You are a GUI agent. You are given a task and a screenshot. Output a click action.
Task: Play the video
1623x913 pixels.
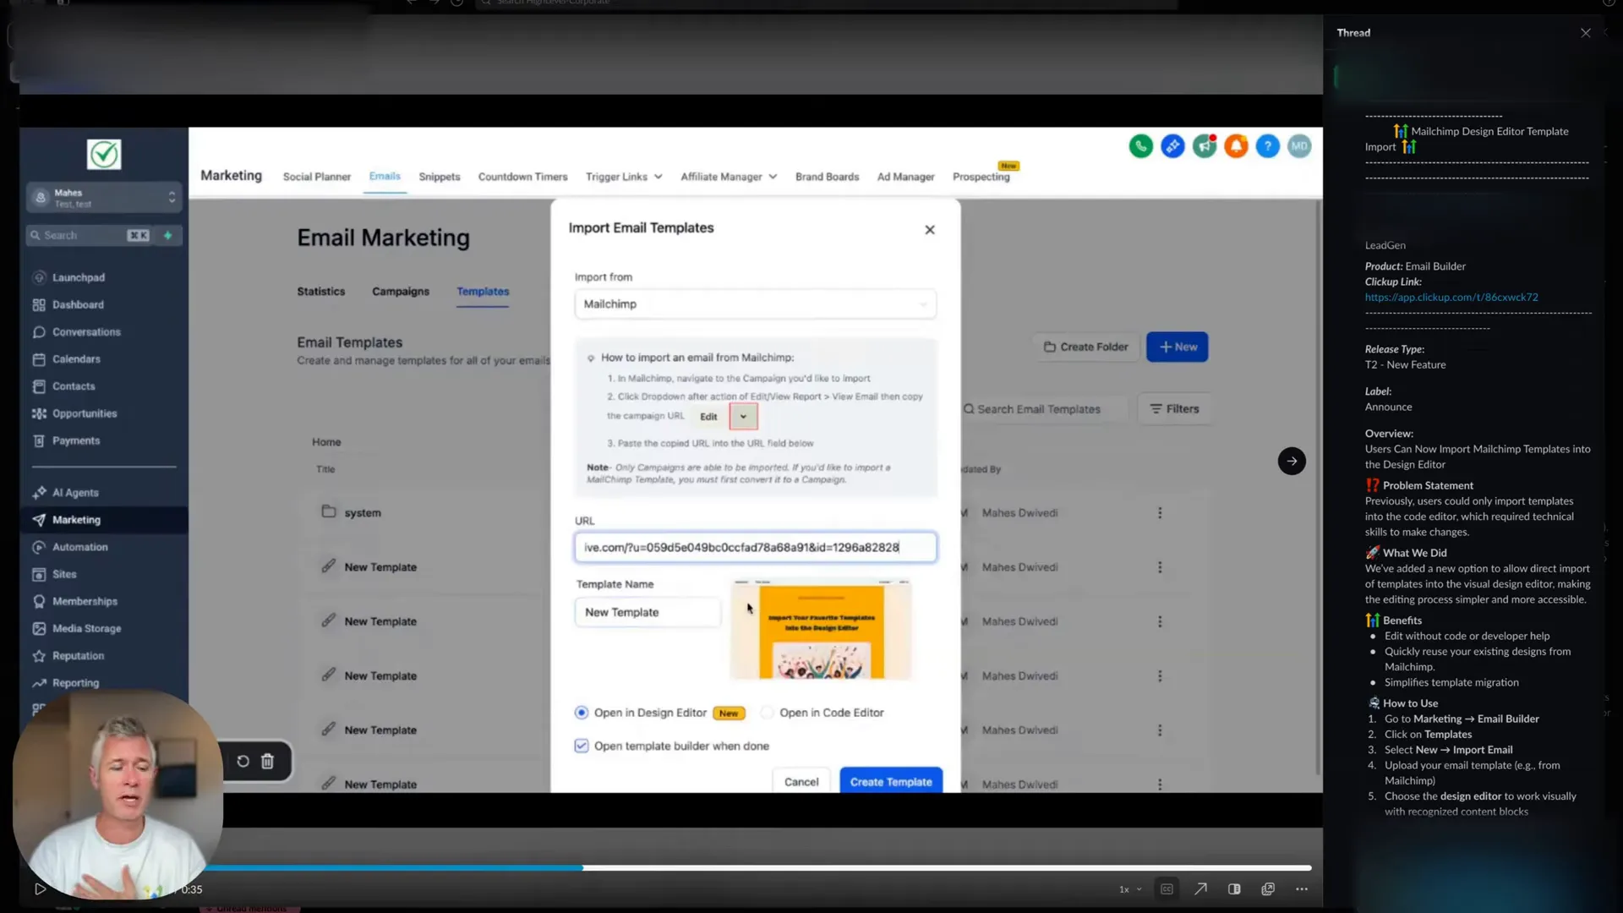[40, 889]
